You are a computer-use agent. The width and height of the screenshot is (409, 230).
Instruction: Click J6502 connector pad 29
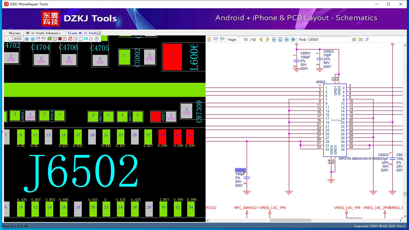162,137
